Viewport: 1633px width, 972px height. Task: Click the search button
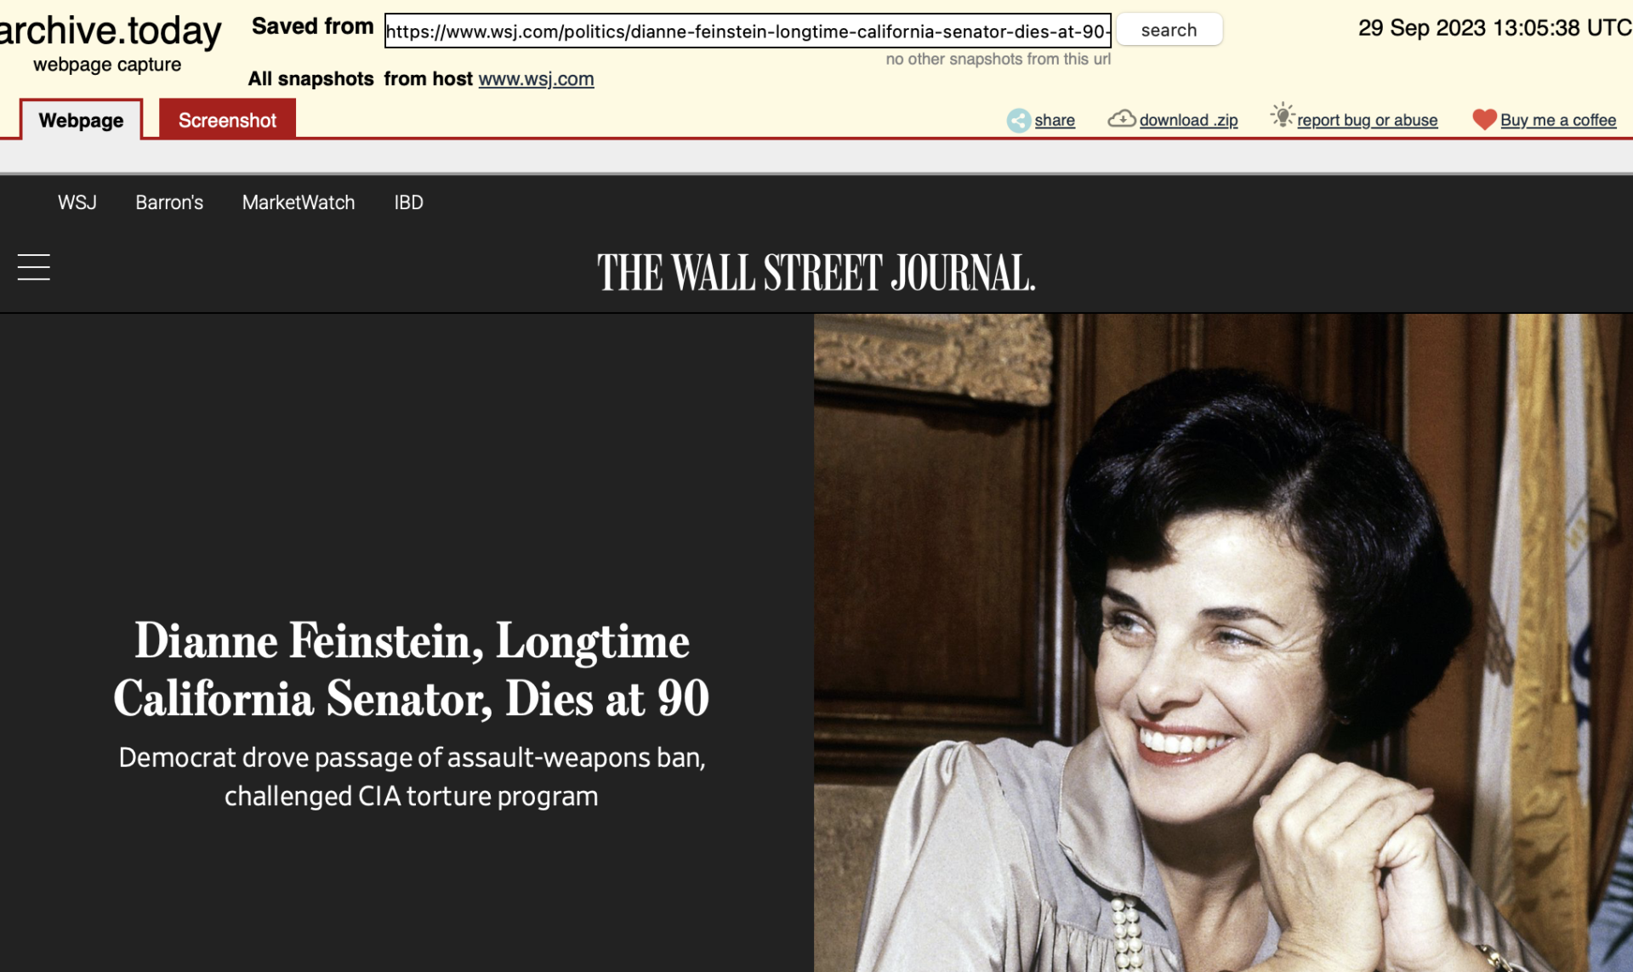pyautogui.click(x=1169, y=29)
